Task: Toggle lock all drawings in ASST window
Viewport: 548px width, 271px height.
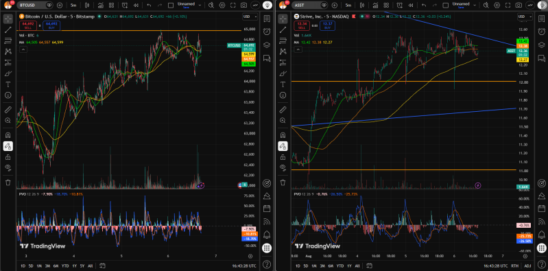Action: (x=283, y=157)
